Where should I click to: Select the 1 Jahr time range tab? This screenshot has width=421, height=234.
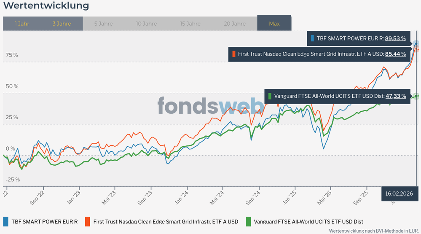[x=22, y=24]
